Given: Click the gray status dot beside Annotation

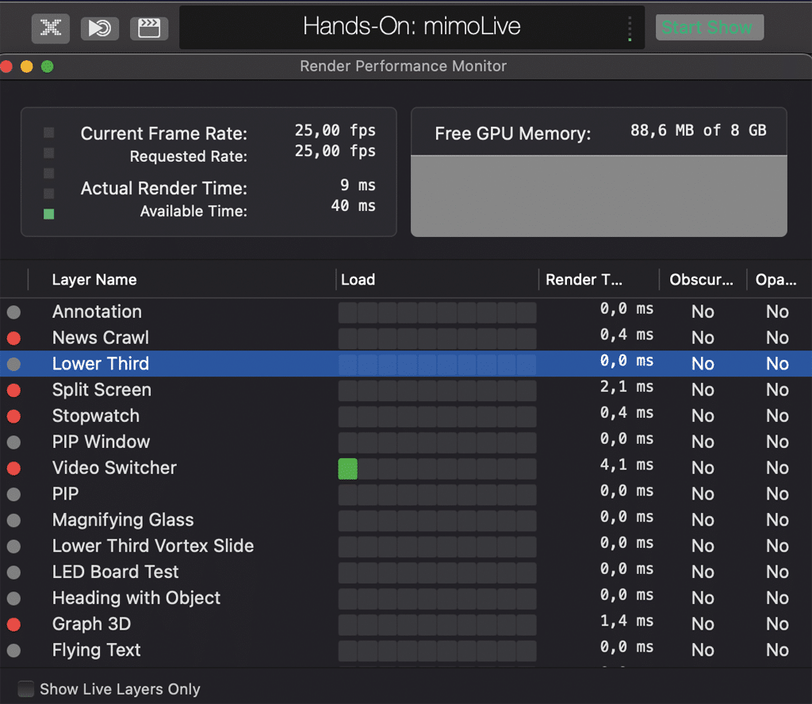Looking at the screenshot, I should tap(13, 312).
